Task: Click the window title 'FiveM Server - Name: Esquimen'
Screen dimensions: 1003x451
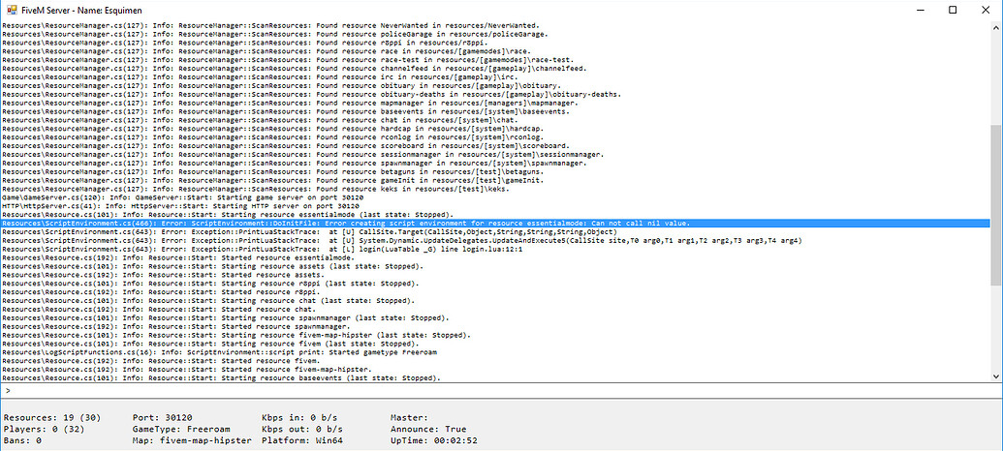Action: (73, 10)
